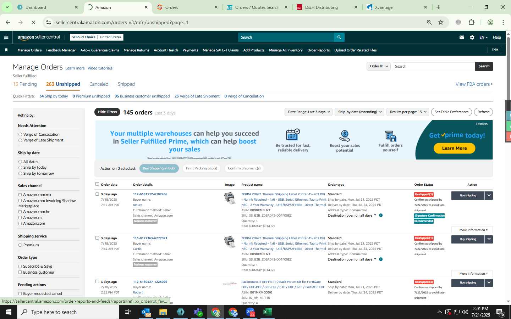Screen dimensions: 511x319
Task: Click the blue search magnifier button
Action: pos(339,37)
